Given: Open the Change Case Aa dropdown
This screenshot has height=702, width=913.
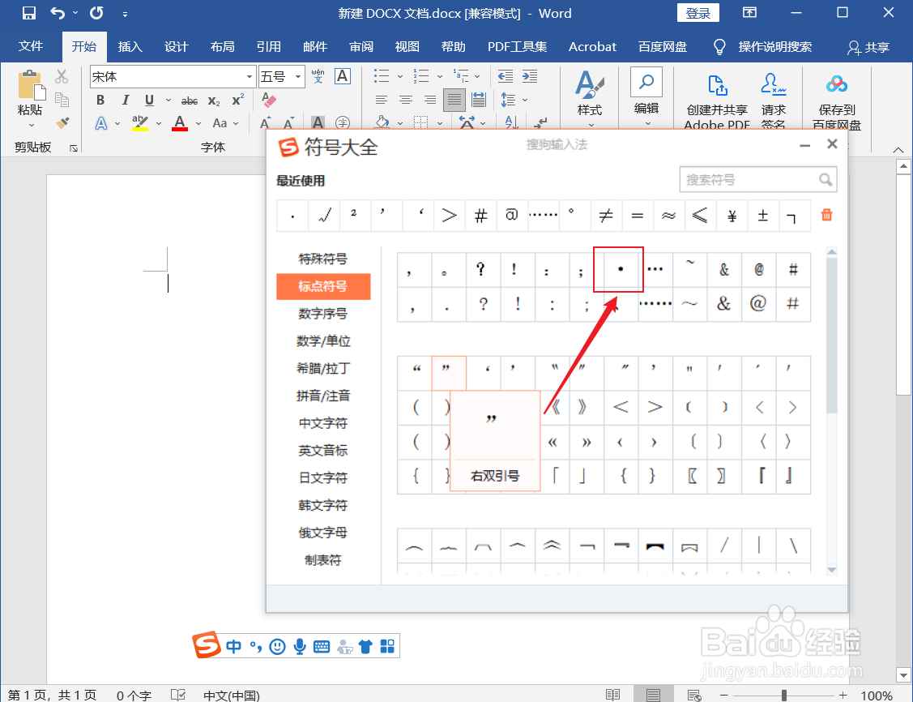Looking at the screenshot, I should 225,123.
